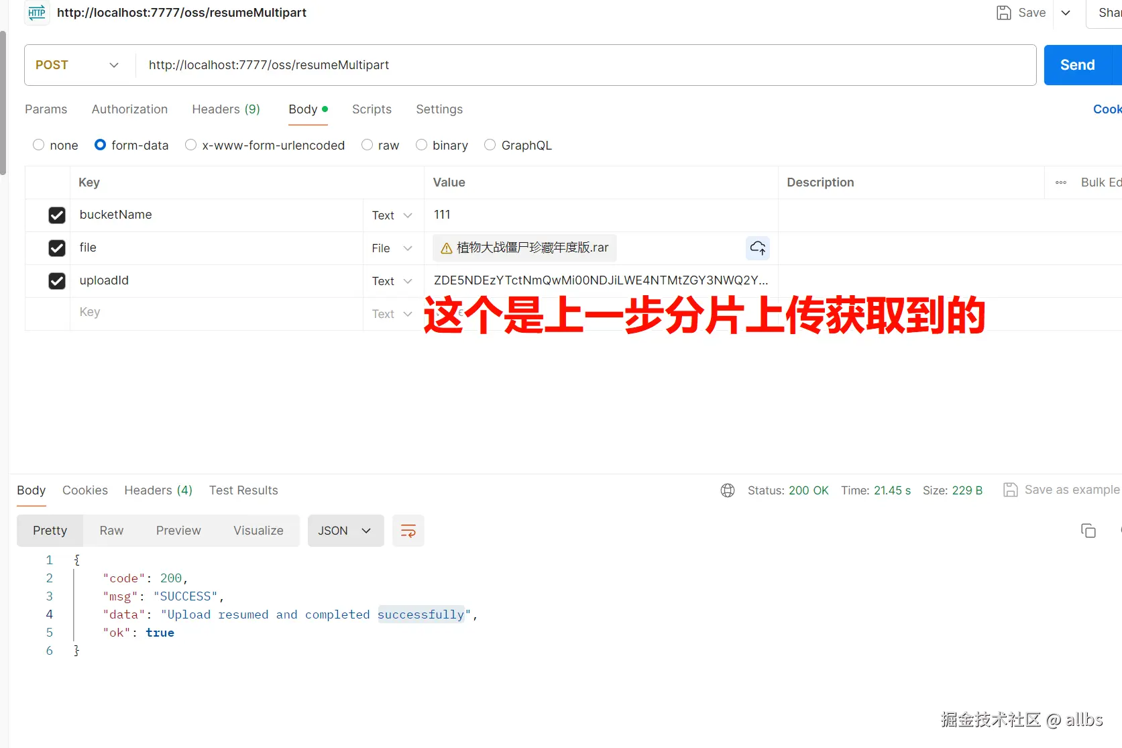Copy the response body with copy icon
The height and width of the screenshot is (748, 1122).
[1088, 531]
